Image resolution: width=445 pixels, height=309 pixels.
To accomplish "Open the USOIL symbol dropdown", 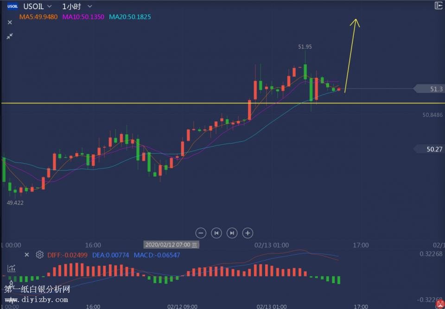I will (49, 6).
